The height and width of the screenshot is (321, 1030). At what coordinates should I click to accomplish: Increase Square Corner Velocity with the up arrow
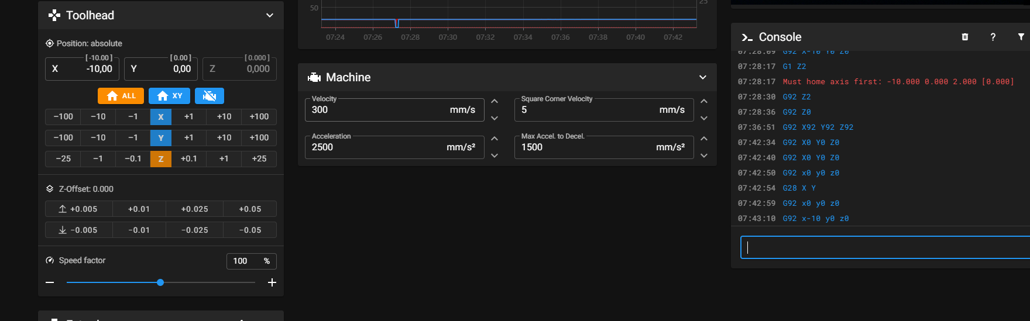(x=704, y=101)
